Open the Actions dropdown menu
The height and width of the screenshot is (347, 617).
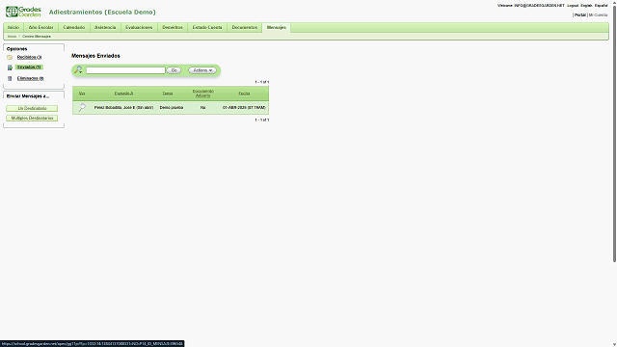pyautogui.click(x=202, y=70)
